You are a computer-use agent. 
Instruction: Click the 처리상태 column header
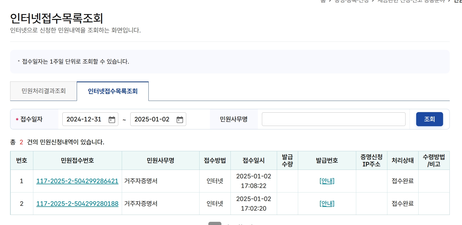point(402,160)
